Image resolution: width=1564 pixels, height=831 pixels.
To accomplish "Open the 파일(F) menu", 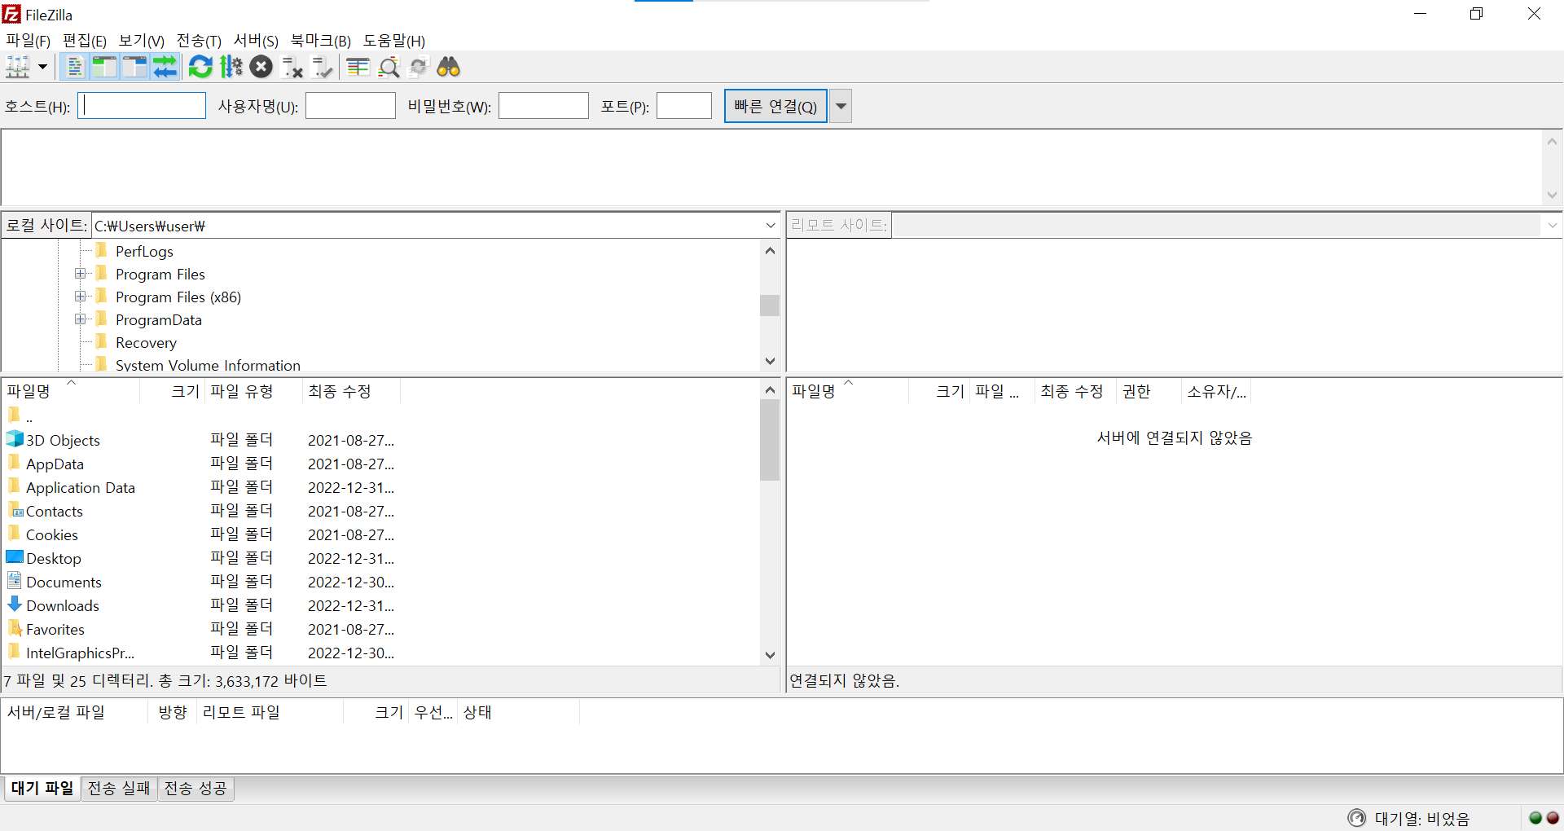I will [x=29, y=41].
